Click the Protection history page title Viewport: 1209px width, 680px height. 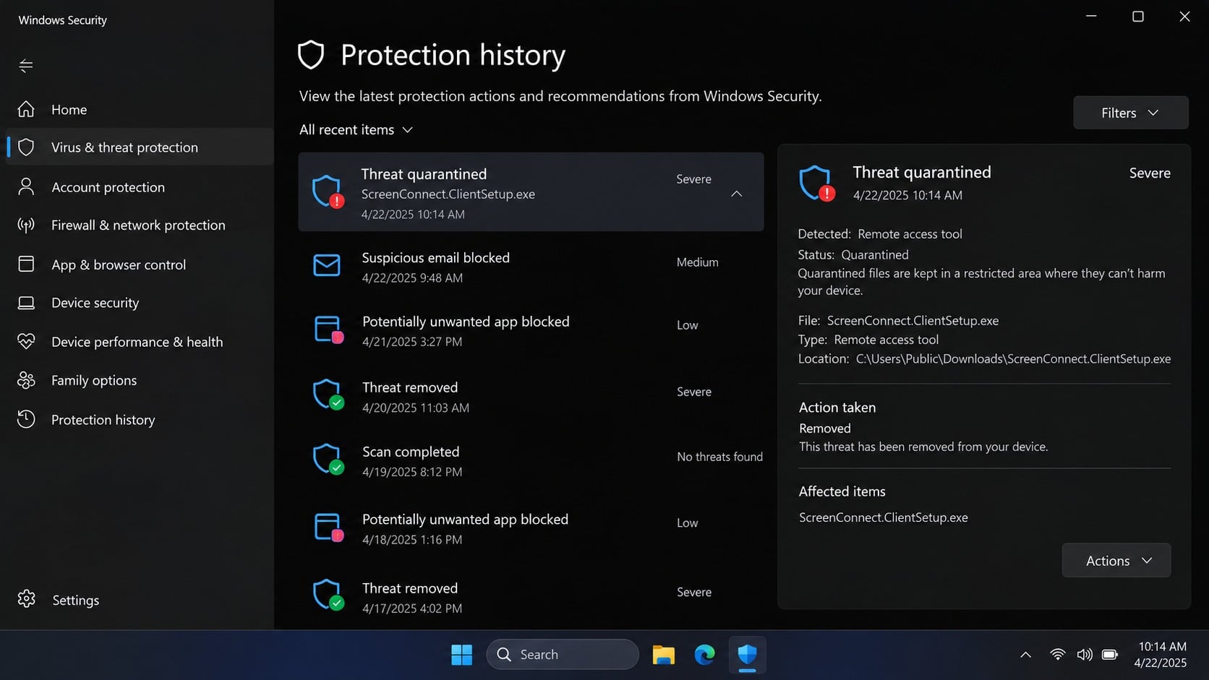coord(453,55)
